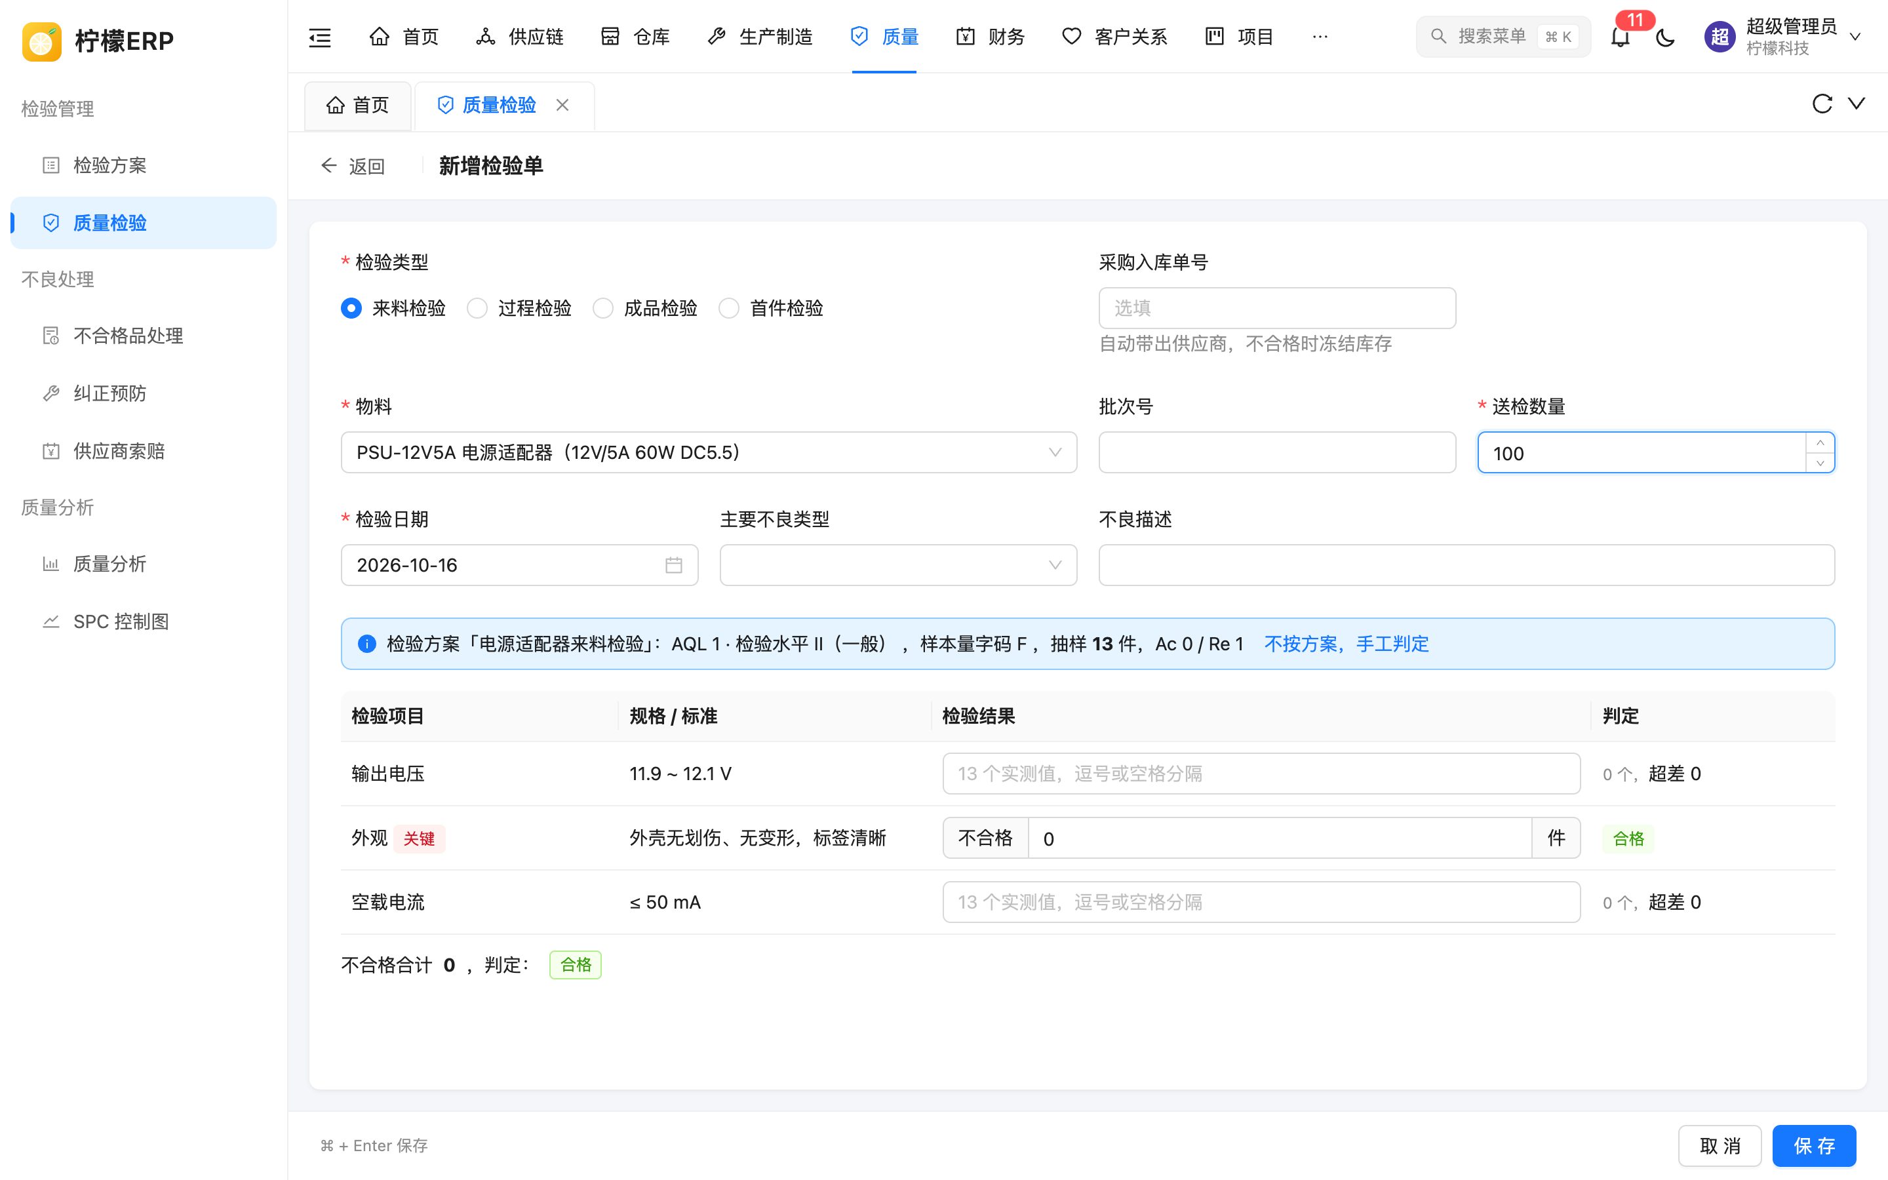This screenshot has height=1180, width=1888.
Task: Switch to the 首页 tab
Action: pyautogui.click(x=357, y=106)
